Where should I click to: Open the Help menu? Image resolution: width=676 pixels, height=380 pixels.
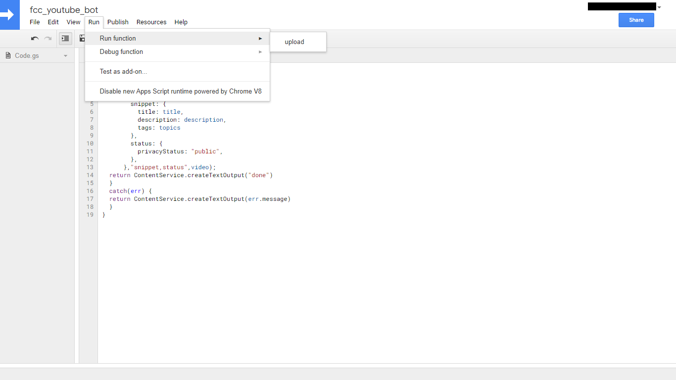181,22
